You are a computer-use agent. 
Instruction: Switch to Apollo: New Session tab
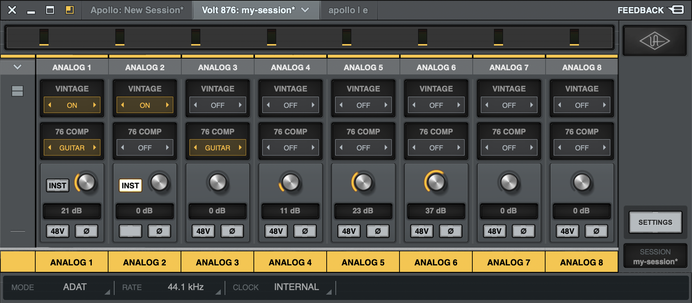137,10
